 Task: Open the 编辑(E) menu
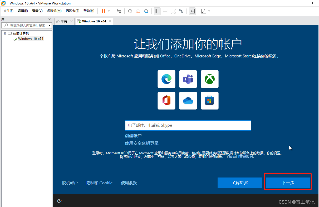coord(23,11)
